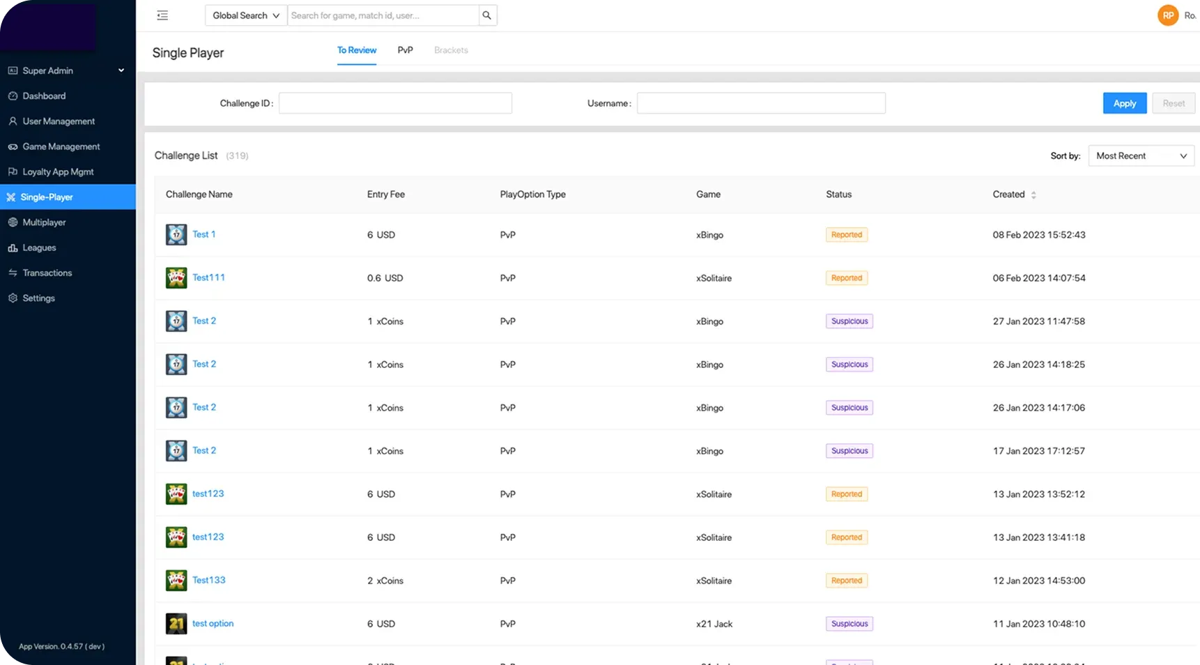Go to Game Management section
This screenshot has height=665, width=1200.
point(61,146)
